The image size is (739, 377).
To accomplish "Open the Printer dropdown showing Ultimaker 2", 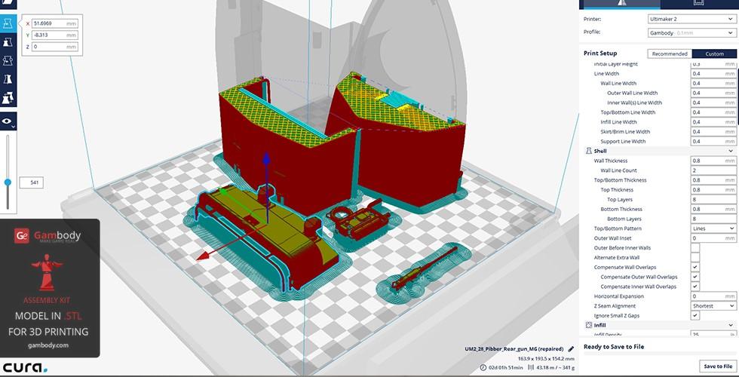I will tap(691, 19).
